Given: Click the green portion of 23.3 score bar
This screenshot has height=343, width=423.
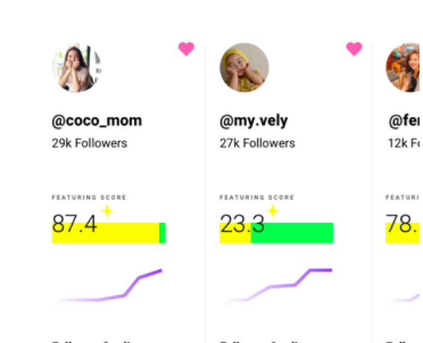Looking at the screenshot, I should click(x=292, y=233).
